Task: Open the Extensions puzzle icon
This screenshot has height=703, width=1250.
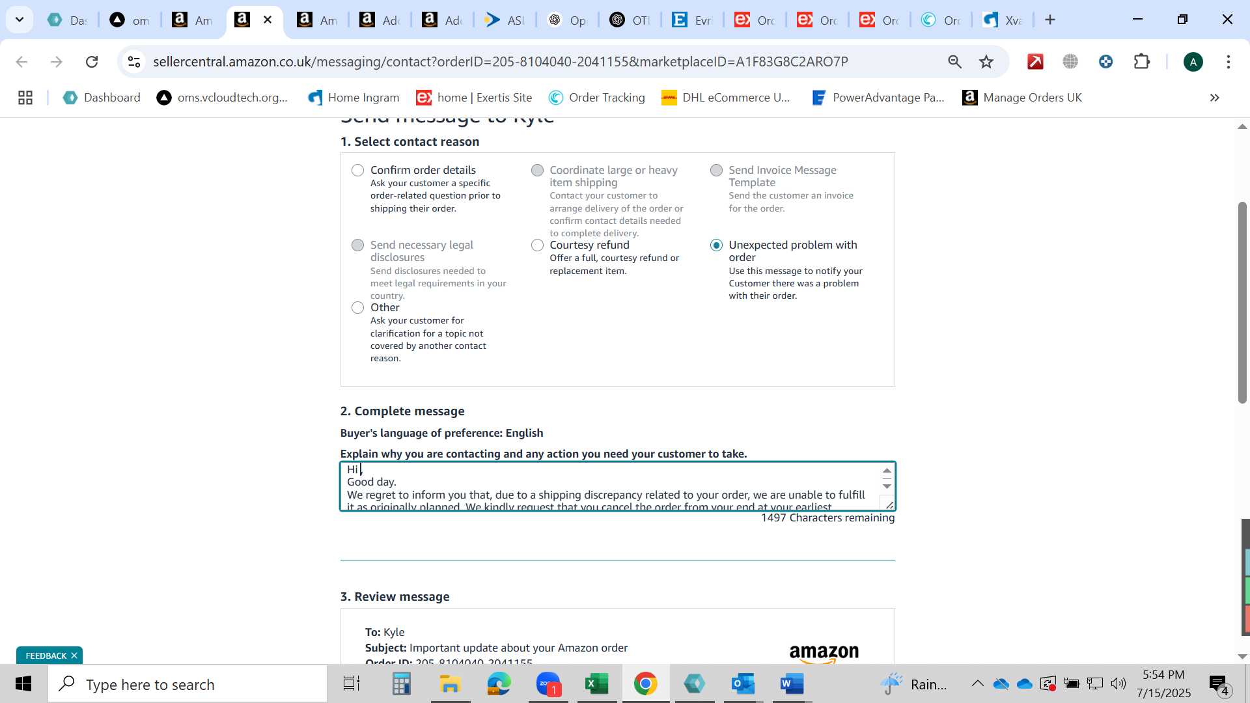Action: pos(1142,62)
